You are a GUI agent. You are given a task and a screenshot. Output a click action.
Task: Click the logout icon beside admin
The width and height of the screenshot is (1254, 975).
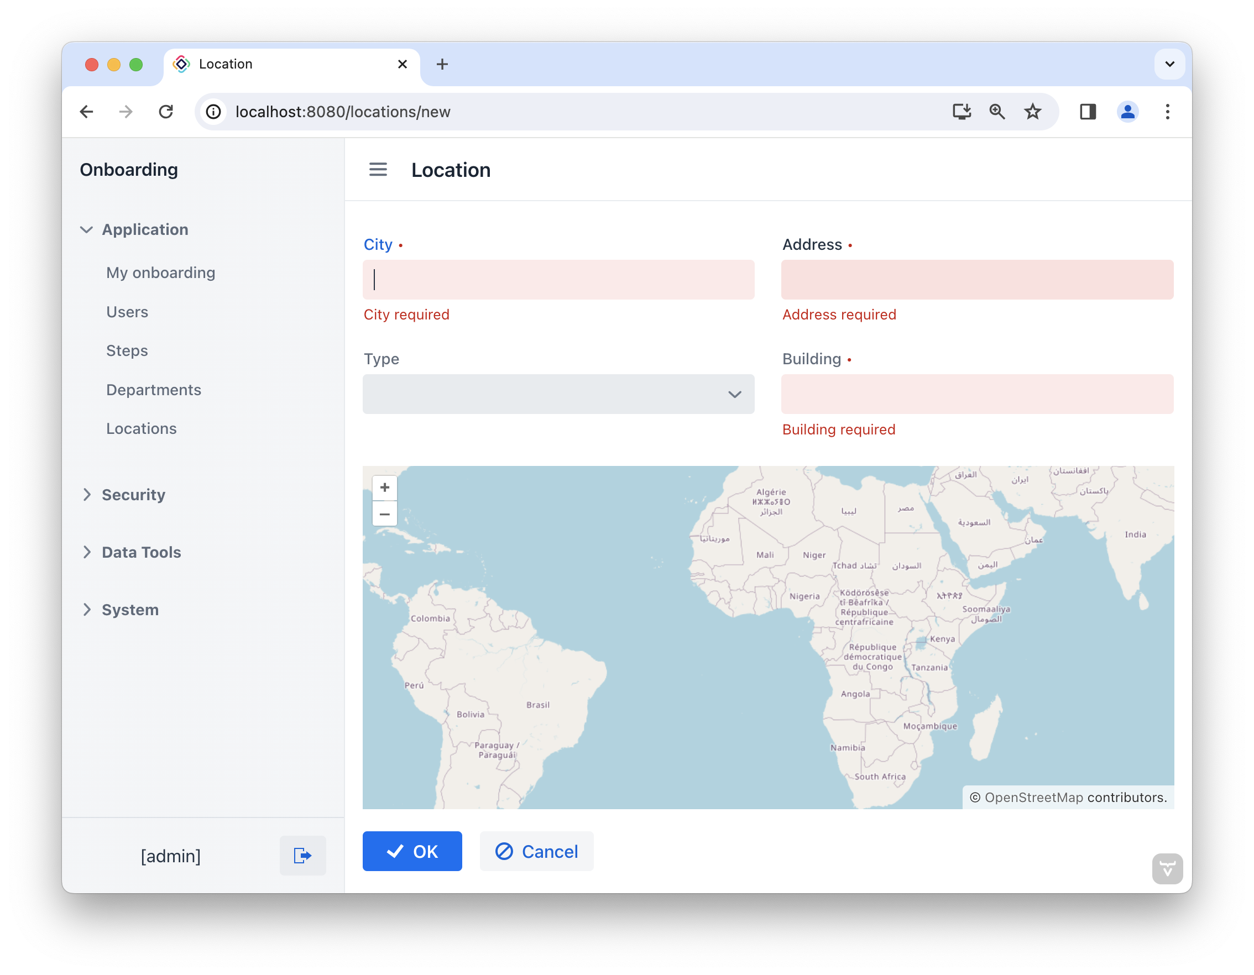[302, 856]
